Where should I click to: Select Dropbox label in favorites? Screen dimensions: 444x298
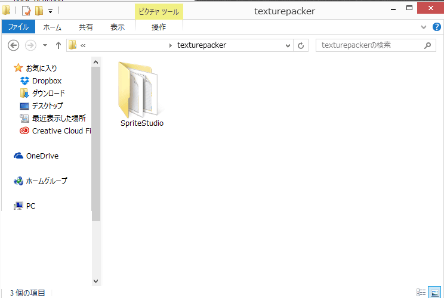click(x=47, y=81)
